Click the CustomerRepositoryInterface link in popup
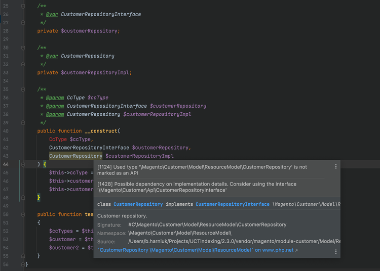The height and width of the screenshot is (271, 380). (232, 204)
